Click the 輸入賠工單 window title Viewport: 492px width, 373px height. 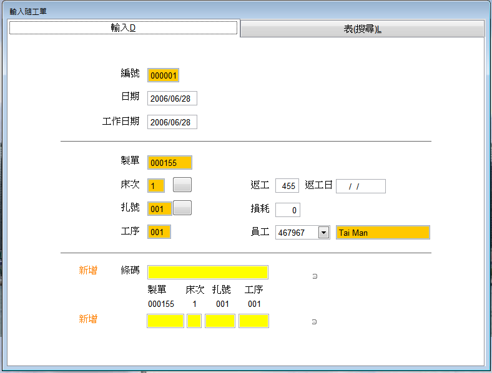click(28, 12)
